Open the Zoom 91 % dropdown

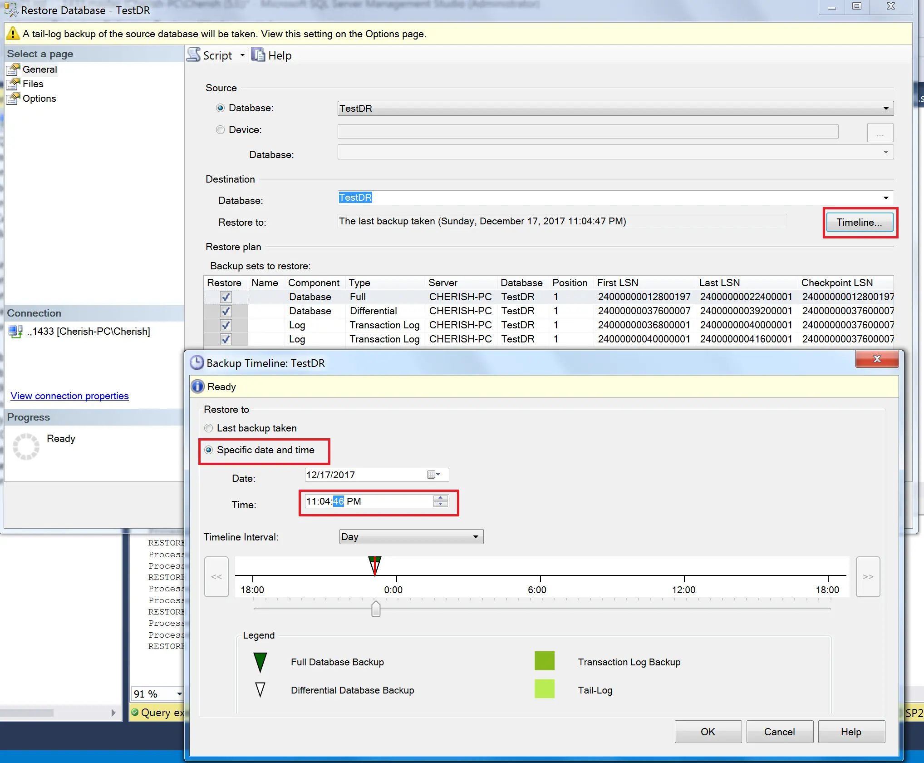click(x=179, y=694)
